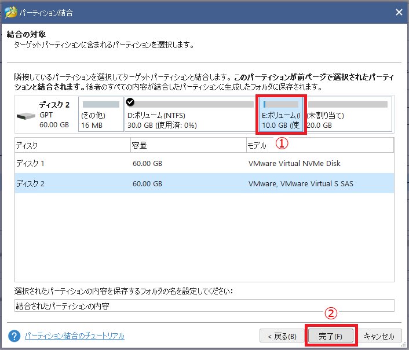Click the 容量 column header
This screenshot has height=350, width=409.
point(188,145)
